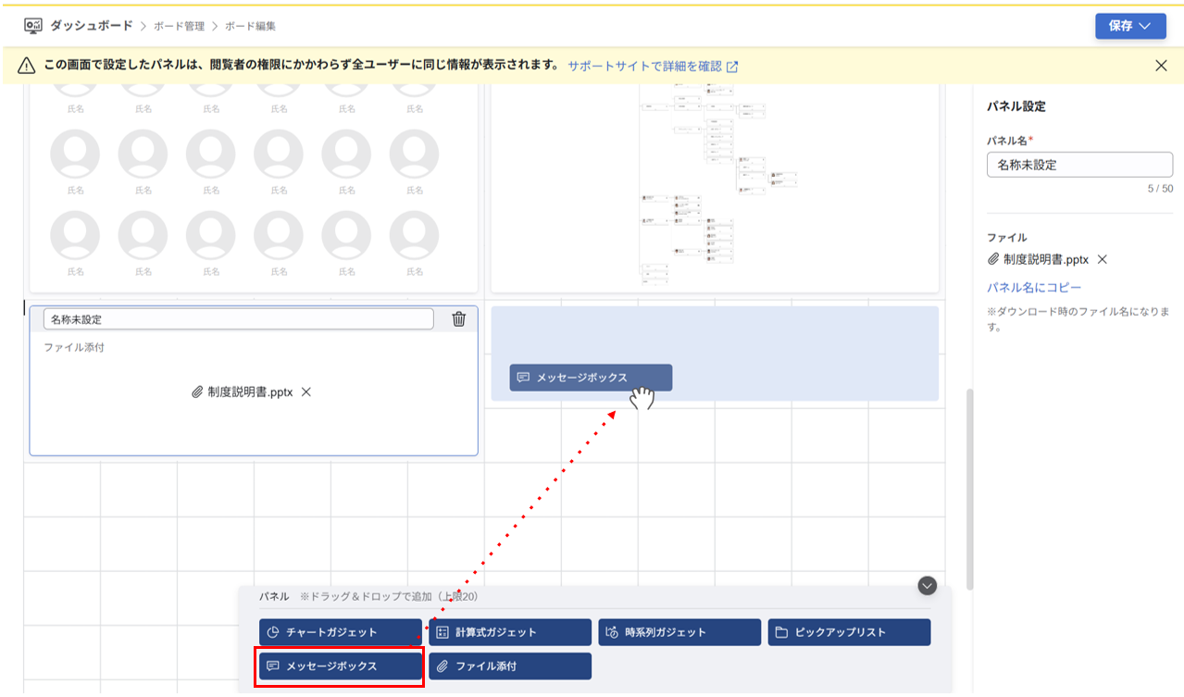Click the ピックアップリスト folder icon
This screenshot has height=697, width=1184.
click(780, 631)
